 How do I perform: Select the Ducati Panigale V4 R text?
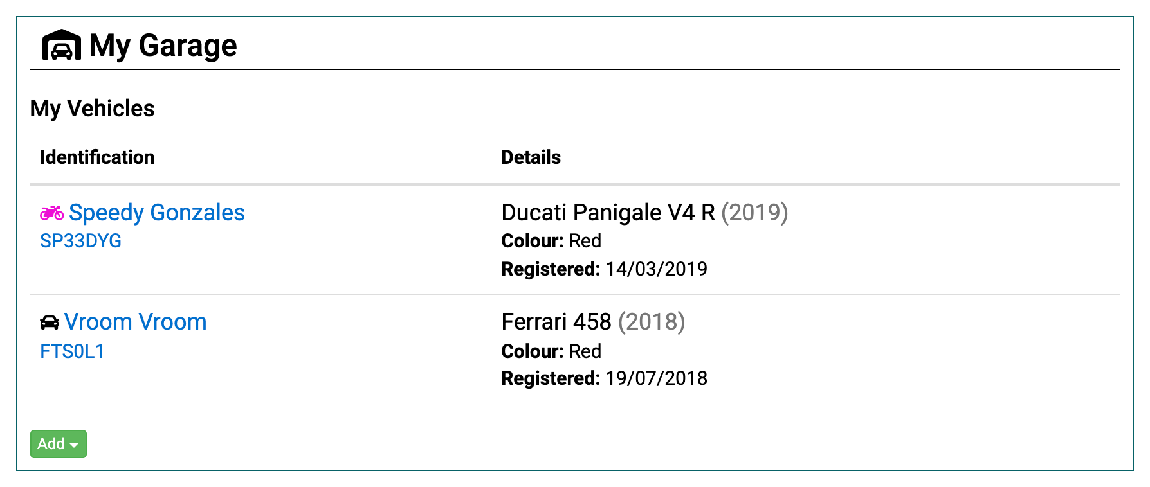608,213
